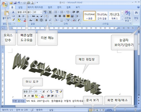Click the 한국어 language indicator in the status bar
The width and height of the screenshot is (141, 112).
point(39,110)
